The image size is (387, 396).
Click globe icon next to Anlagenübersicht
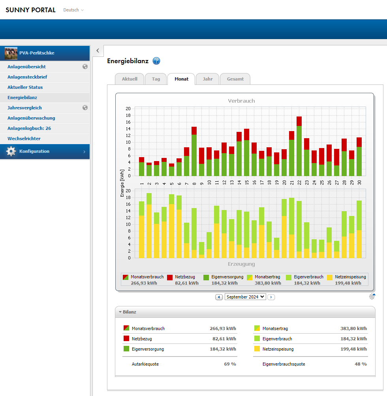[x=85, y=67]
